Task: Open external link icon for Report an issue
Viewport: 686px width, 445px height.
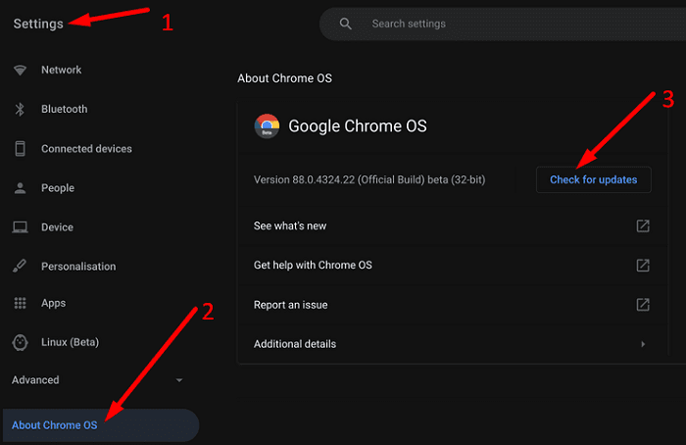Action: [x=643, y=305]
